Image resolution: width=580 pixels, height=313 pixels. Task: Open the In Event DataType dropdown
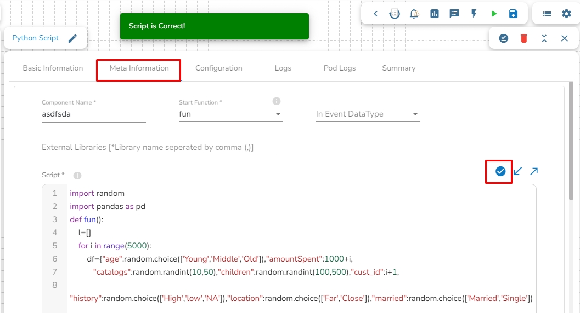(415, 114)
